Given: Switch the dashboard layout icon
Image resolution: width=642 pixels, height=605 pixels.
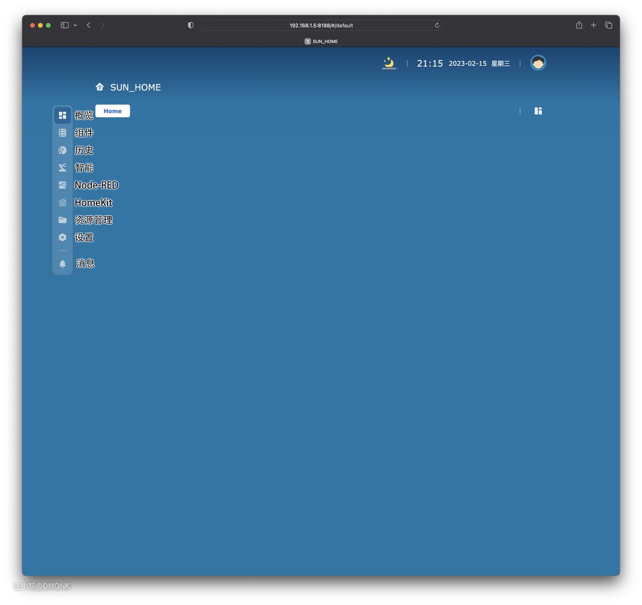Looking at the screenshot, I should click(538, 111).
